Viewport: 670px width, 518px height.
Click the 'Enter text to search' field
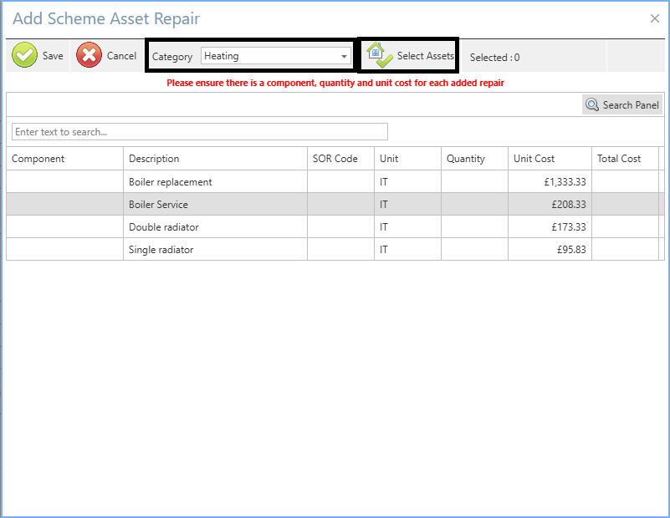point(199,132)
